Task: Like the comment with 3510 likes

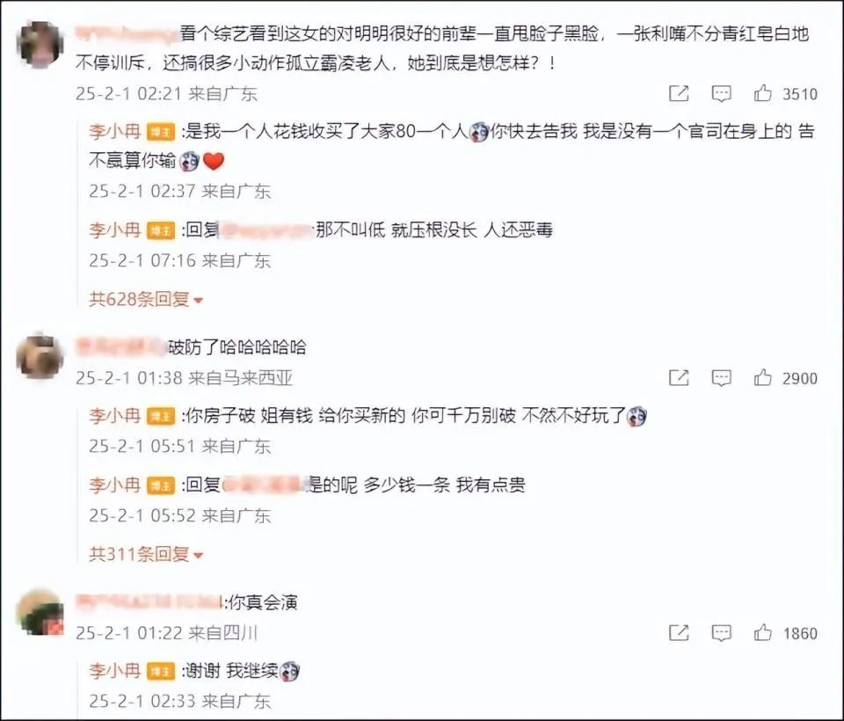Action: pyautogui.click(x=763, y=94)
